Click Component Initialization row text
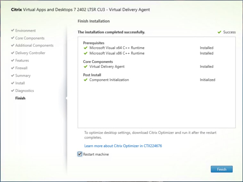The height and width of the screenshot is (182, 243). (109, 80)
